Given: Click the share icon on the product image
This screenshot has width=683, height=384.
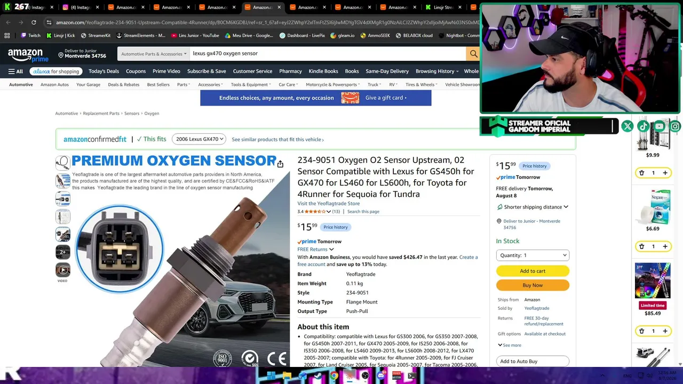Looking at the screenshot, I should [280, 164].
